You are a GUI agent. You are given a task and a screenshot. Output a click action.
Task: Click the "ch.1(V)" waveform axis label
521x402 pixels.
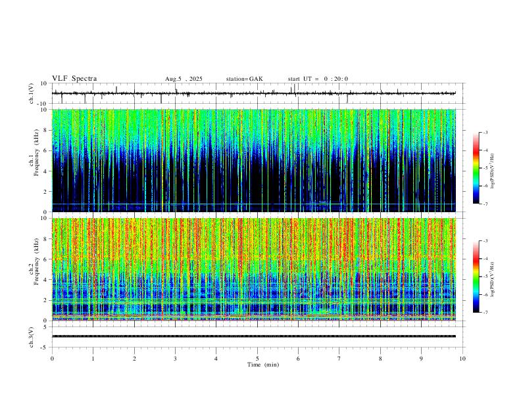point(32,93)
